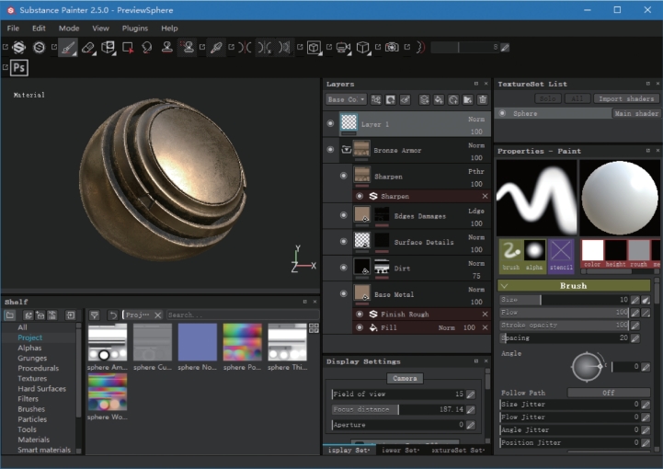Click the white color channel swatch

click(x=592, y=250)
